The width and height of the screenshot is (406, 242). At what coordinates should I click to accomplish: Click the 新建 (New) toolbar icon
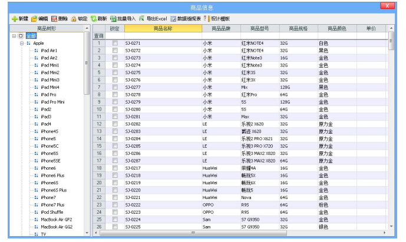(15, 19)
